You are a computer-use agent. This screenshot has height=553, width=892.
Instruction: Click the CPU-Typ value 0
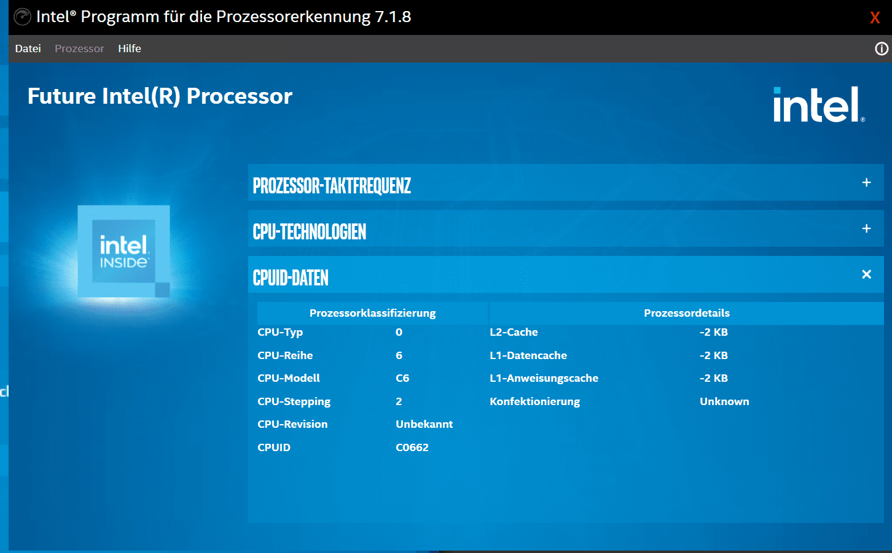[399, 332]
